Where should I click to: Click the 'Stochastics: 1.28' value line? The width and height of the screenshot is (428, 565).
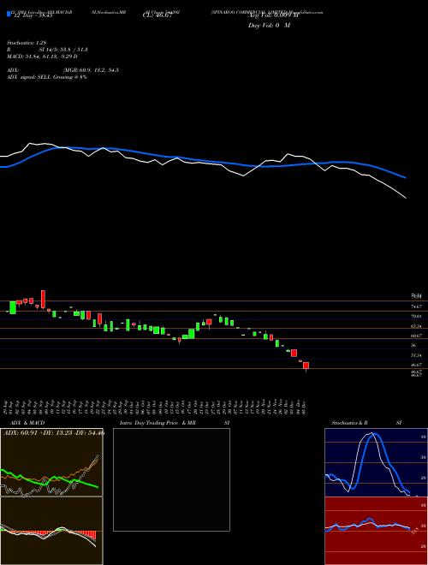(x=27, y=43)
